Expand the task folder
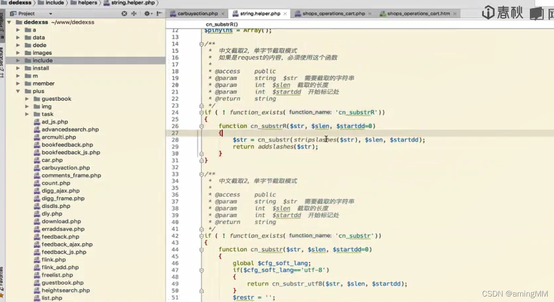 27,114
